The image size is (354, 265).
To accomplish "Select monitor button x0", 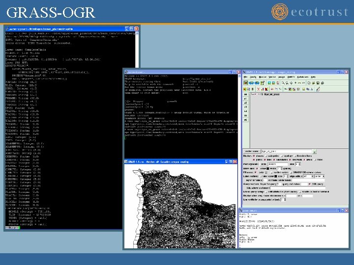I will tap(246, 94).
